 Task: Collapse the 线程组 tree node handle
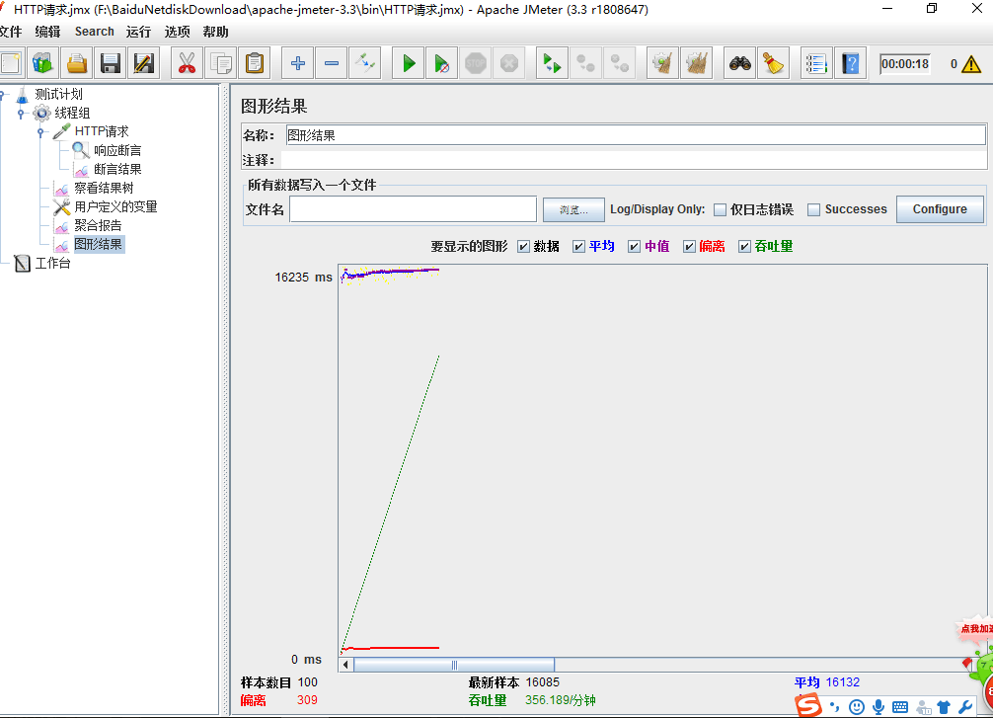click(21, 114)
